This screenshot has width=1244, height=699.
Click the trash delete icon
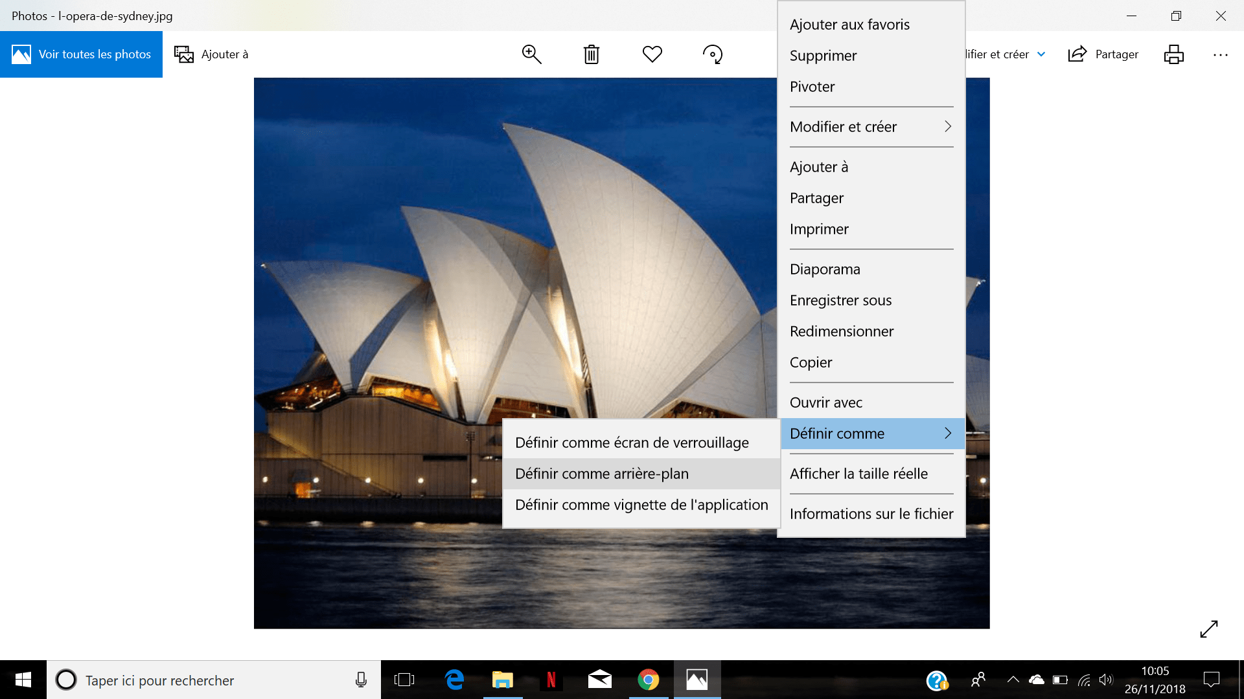click(591, 54)
